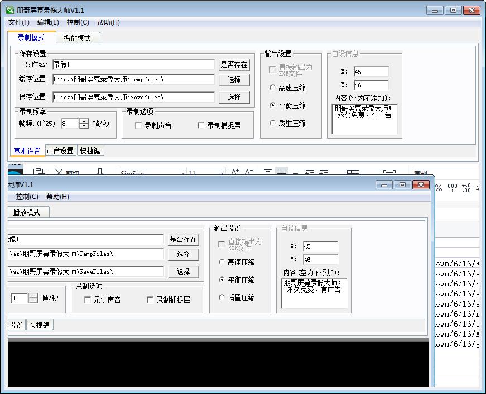Image resolution: width=486 pixels, height=394 pixels.
Task: Open 控制(C) menu in the main window
Action: tap(78, 22)
